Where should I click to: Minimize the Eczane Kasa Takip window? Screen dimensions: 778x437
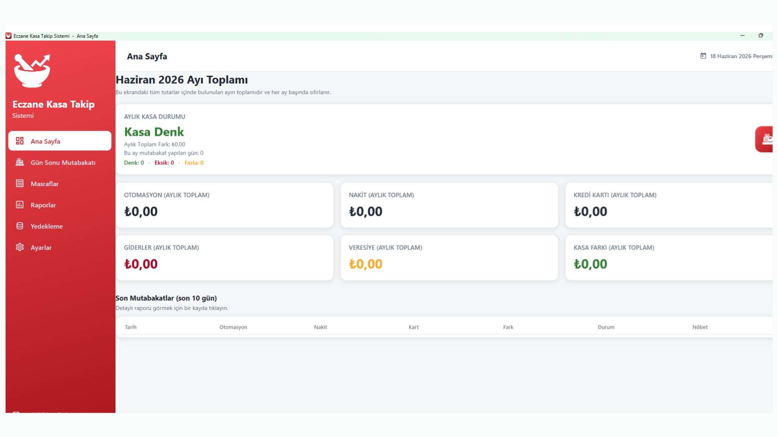[x=742, y=36]
